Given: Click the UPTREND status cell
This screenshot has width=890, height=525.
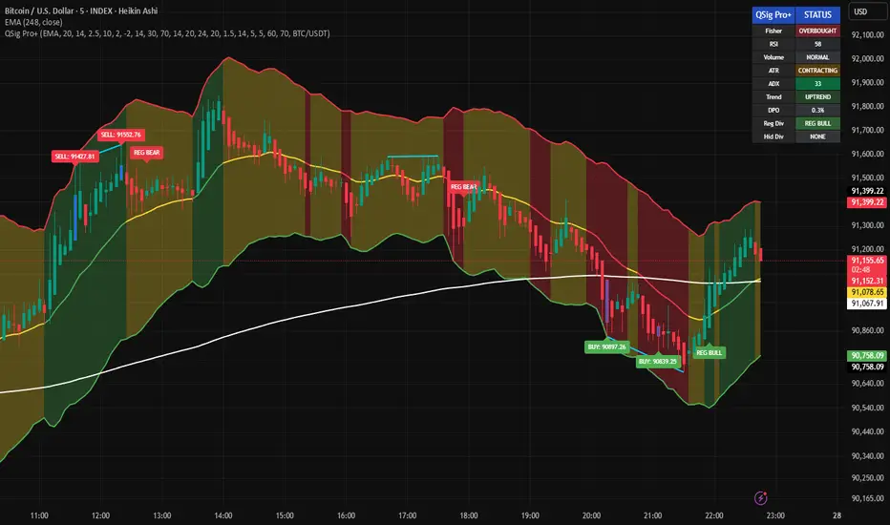Looking at the screenshot, I should (817, 97).
